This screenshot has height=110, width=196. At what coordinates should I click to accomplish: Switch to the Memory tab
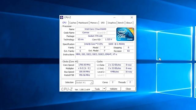[x=94, y=23]
